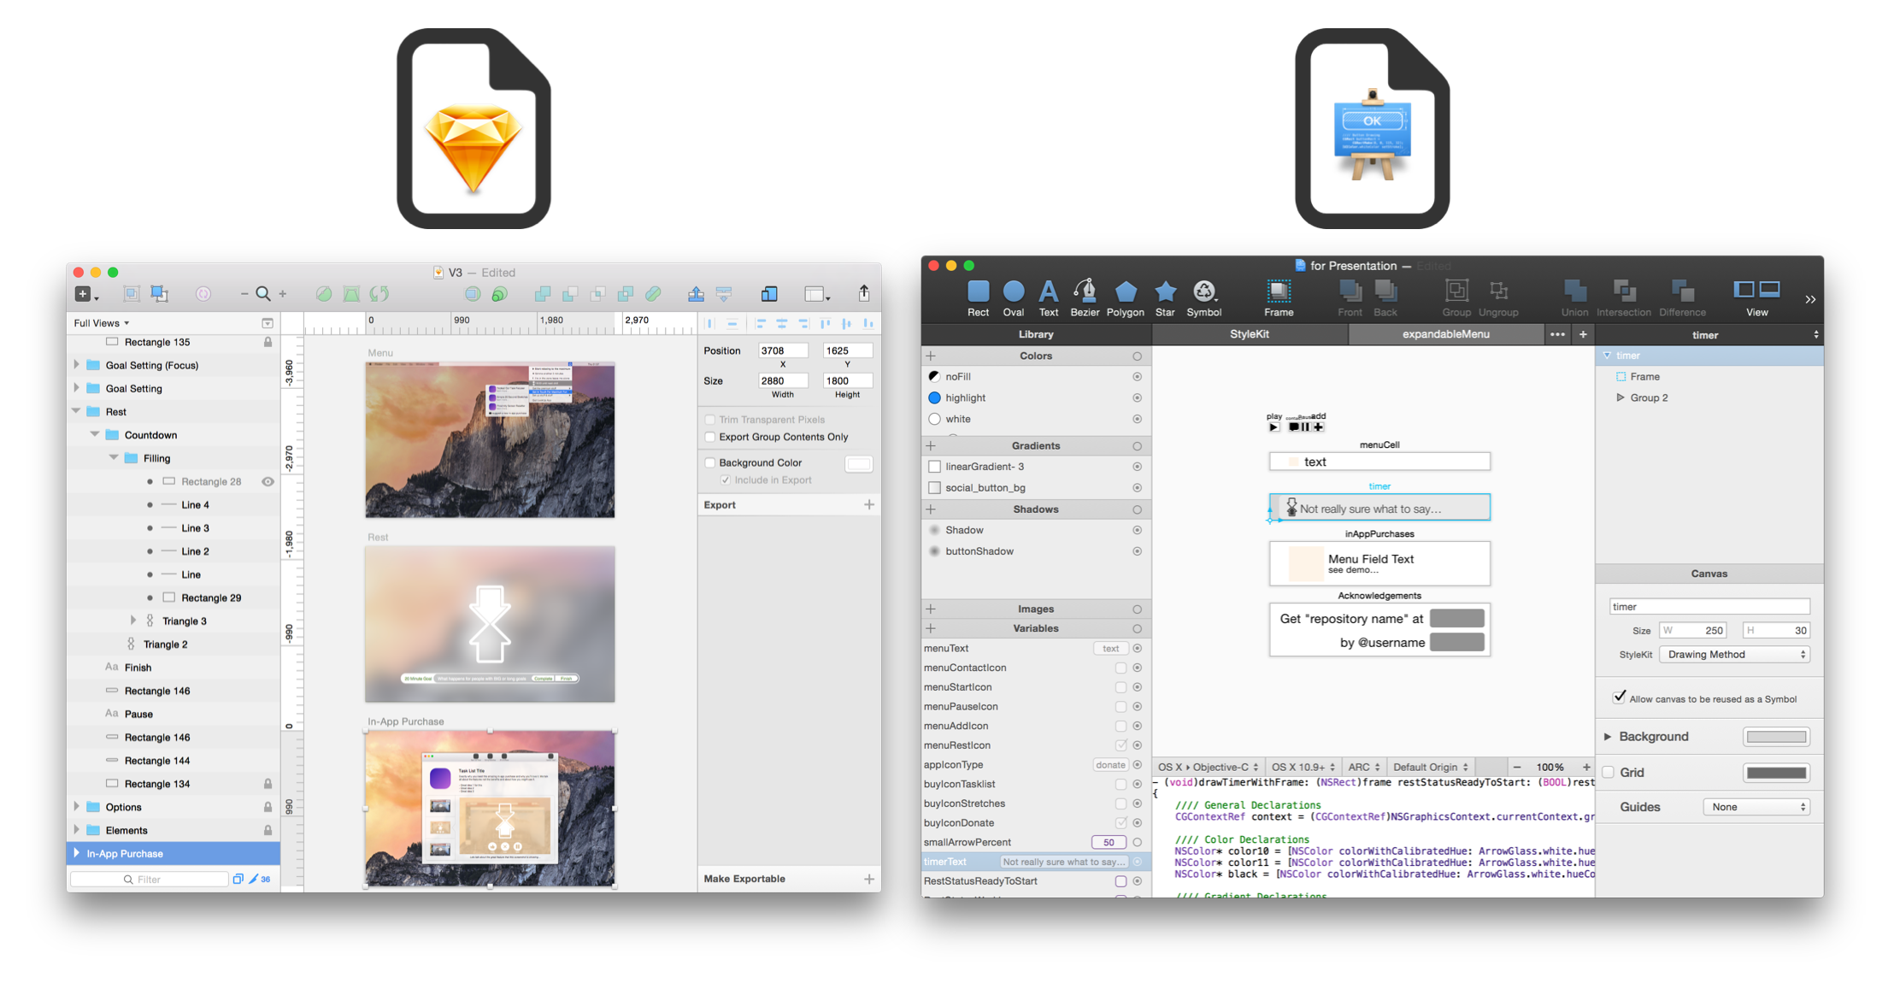Click the Group icon in PaintCode toolbar

coord(1456,298)
